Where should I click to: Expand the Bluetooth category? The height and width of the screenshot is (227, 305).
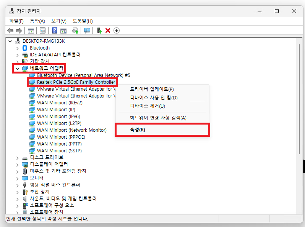pyautogui.click(x=18, y=48)
